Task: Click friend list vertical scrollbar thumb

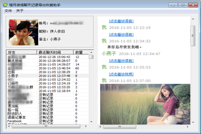Action: click(x=91, y=57)
